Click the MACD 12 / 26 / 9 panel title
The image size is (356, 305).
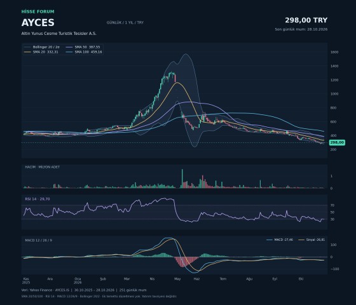tap(38, 240)
